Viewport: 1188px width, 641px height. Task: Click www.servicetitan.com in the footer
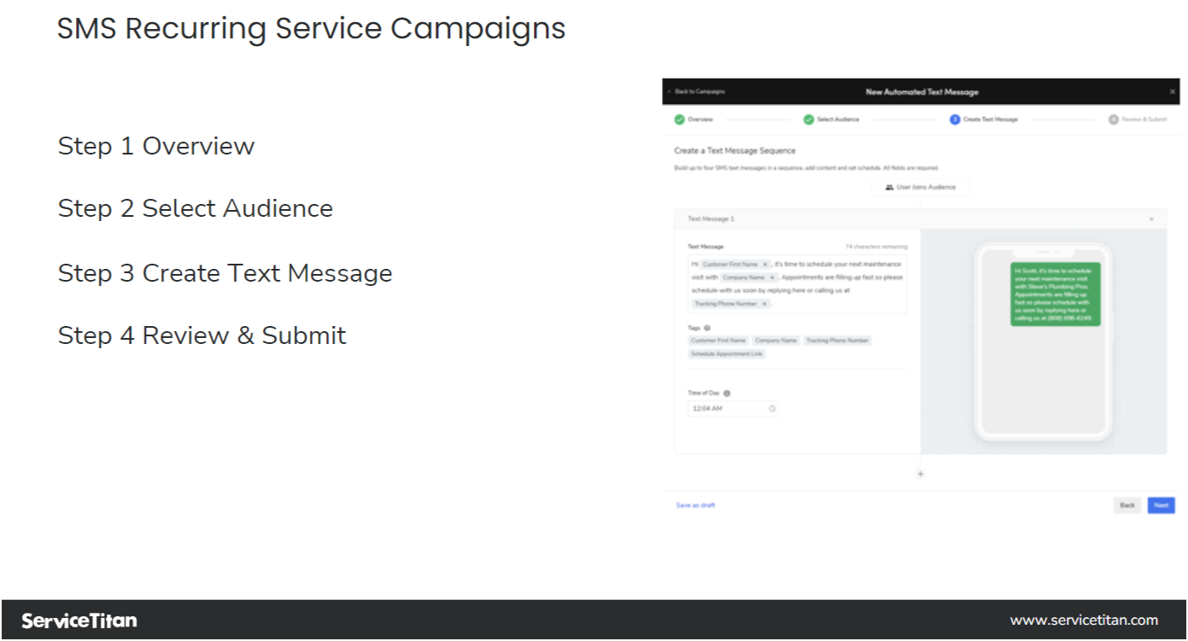1084,621
